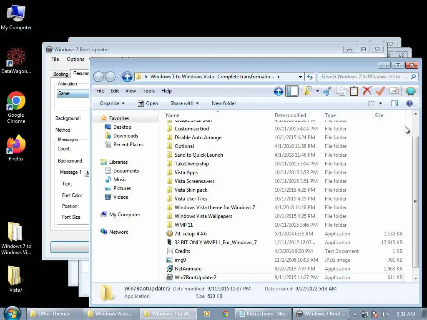The height and width of the screenshot is (320, 427).
Task: Click the Search Windows 7 to Windows Vista field
Action: click(x=368, y=77)
